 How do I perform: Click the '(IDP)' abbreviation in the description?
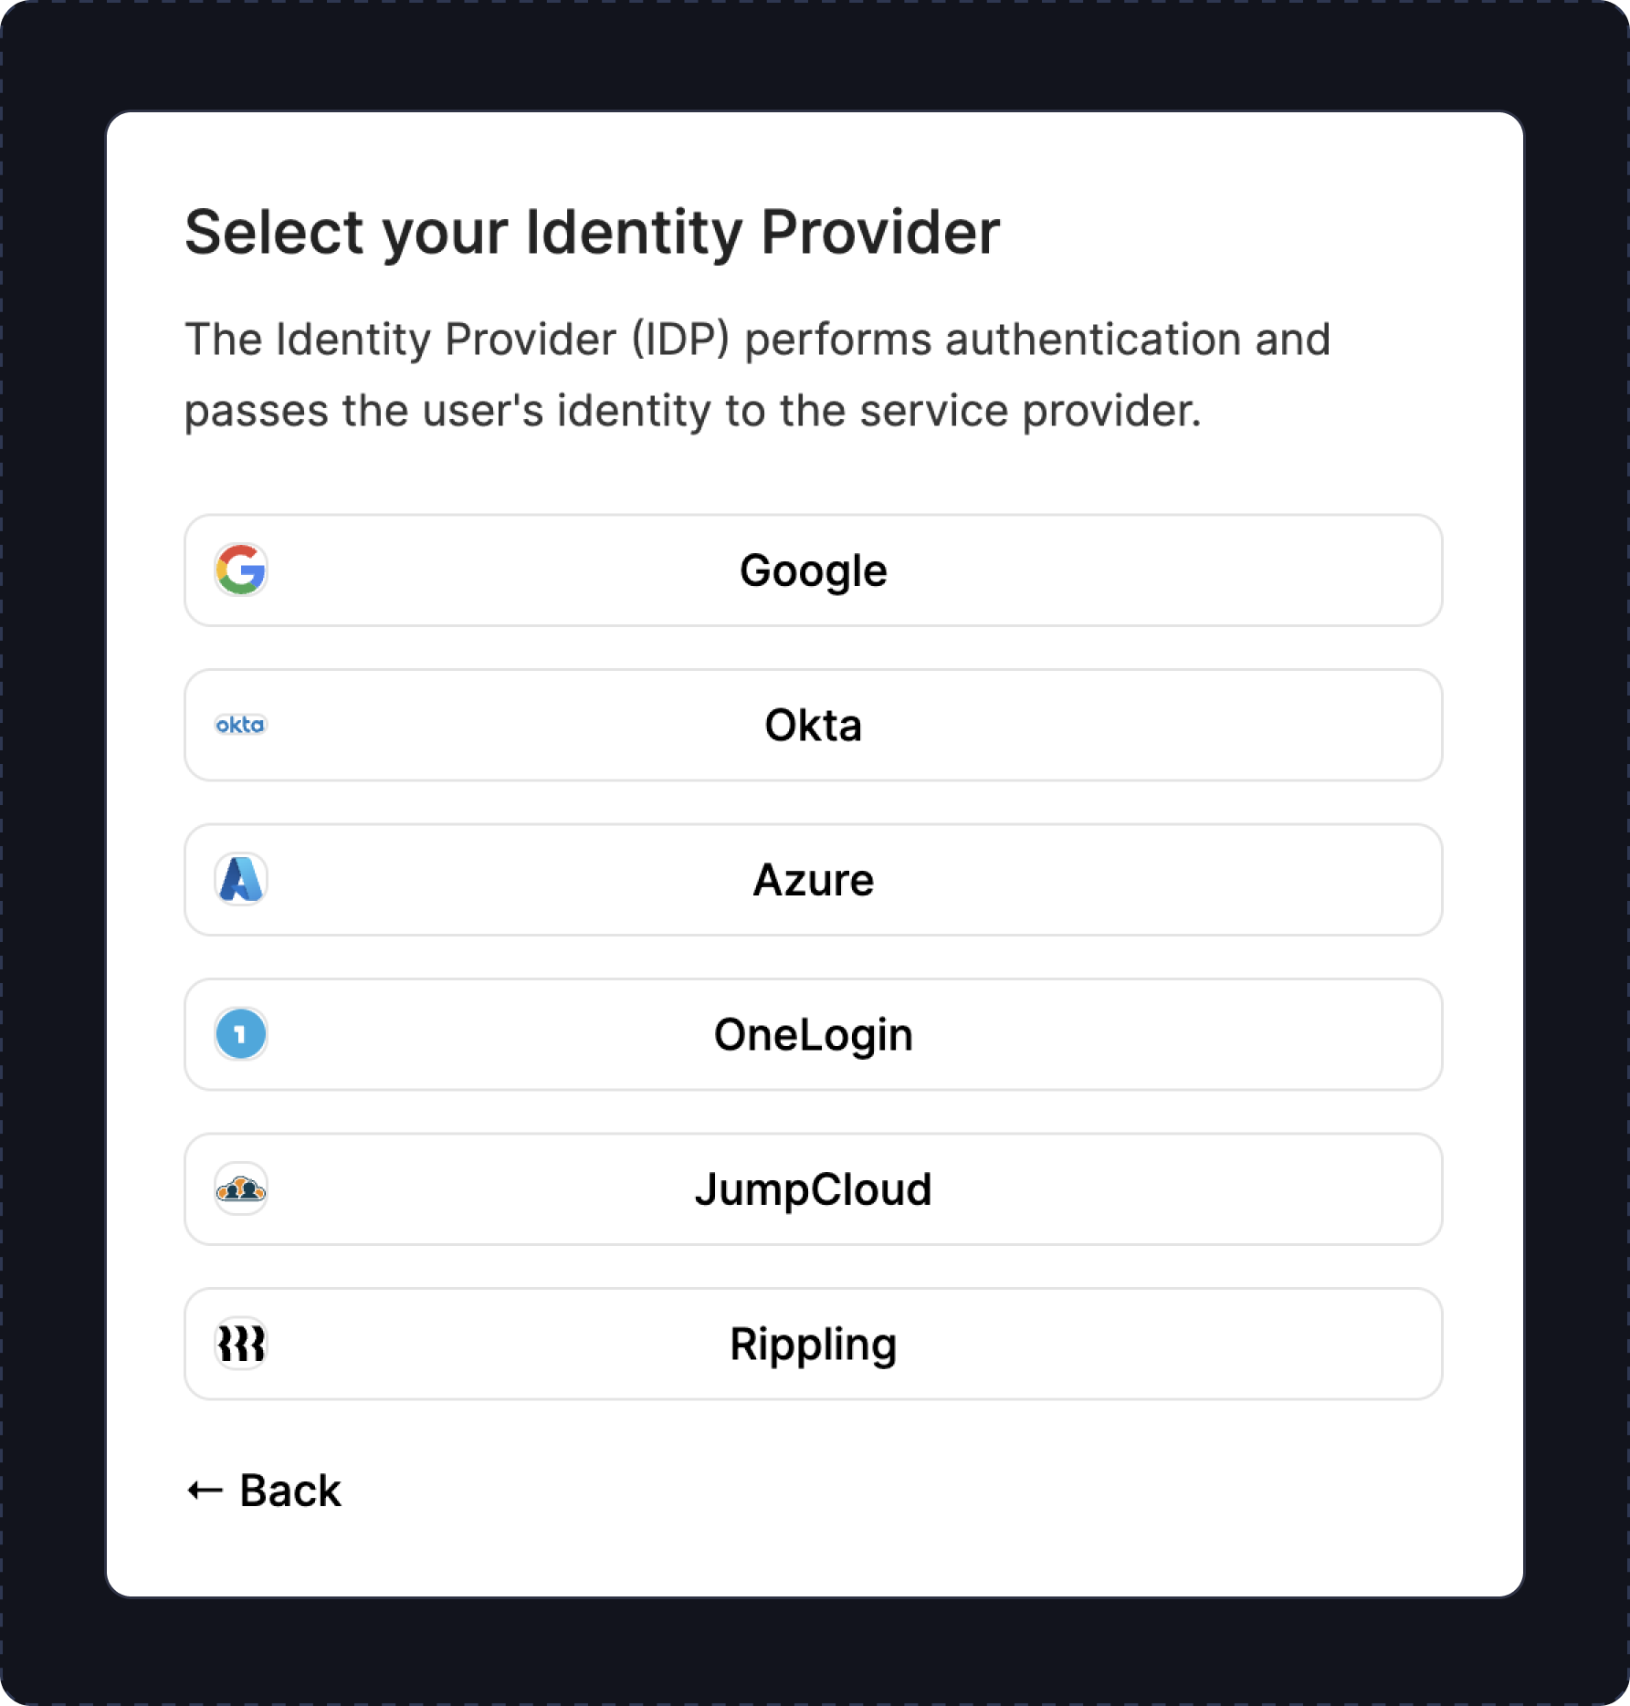click(x=680, y=340)
